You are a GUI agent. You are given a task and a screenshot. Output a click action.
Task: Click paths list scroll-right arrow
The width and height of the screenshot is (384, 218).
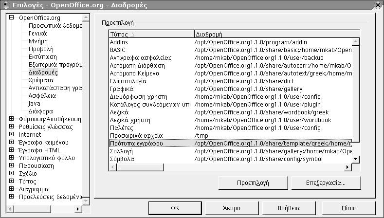(x=347, y=167)
